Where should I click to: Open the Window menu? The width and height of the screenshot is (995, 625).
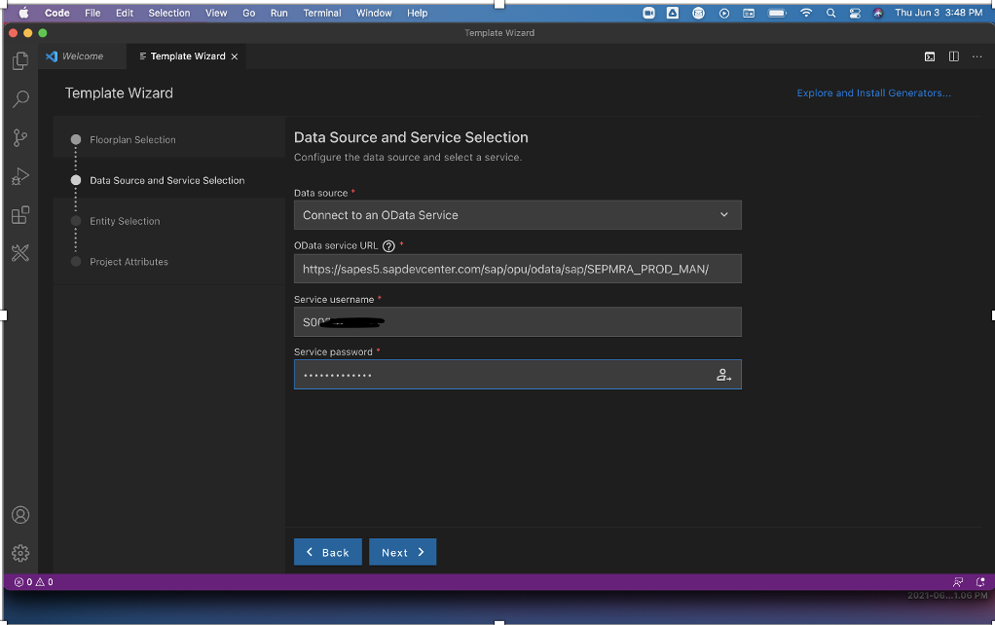pyautogui.click(x=374, y=13)
